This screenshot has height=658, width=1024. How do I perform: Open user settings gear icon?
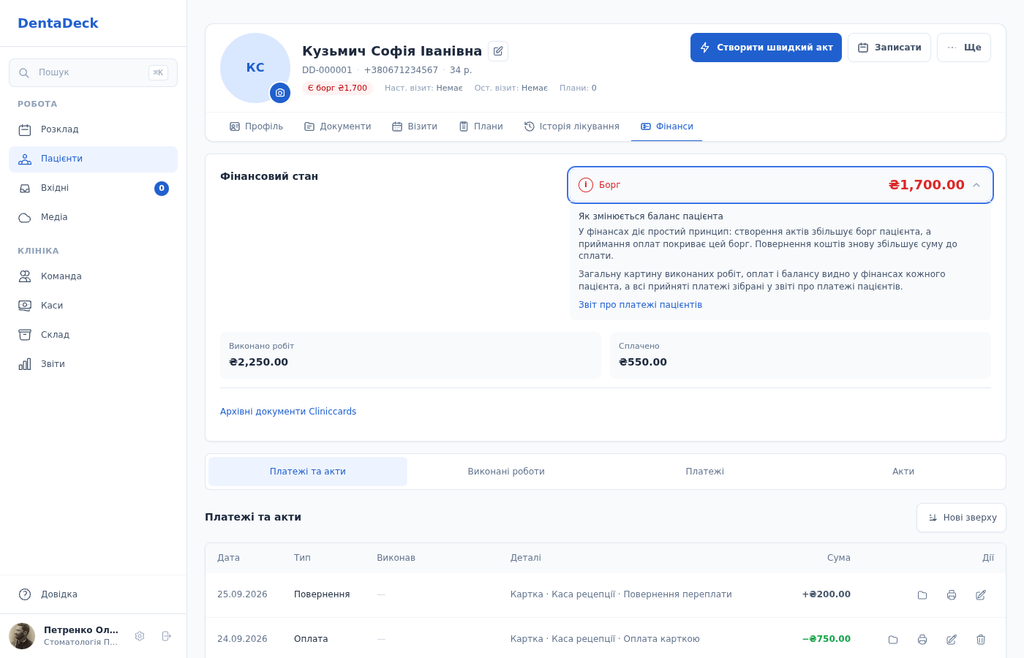point(140,636)
